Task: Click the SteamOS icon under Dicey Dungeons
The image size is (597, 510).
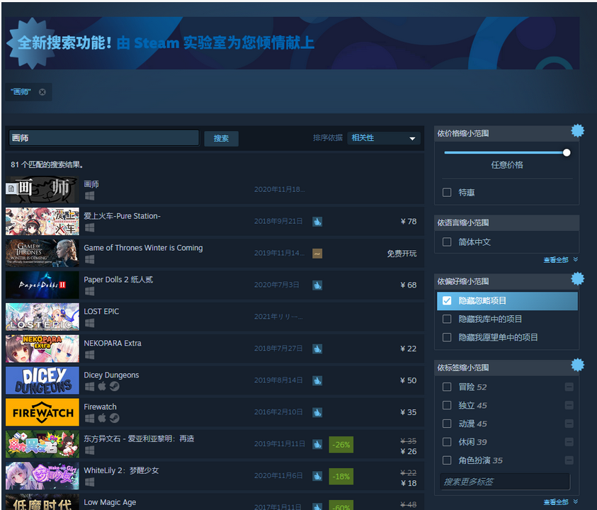Action: (x=115, y=387)
